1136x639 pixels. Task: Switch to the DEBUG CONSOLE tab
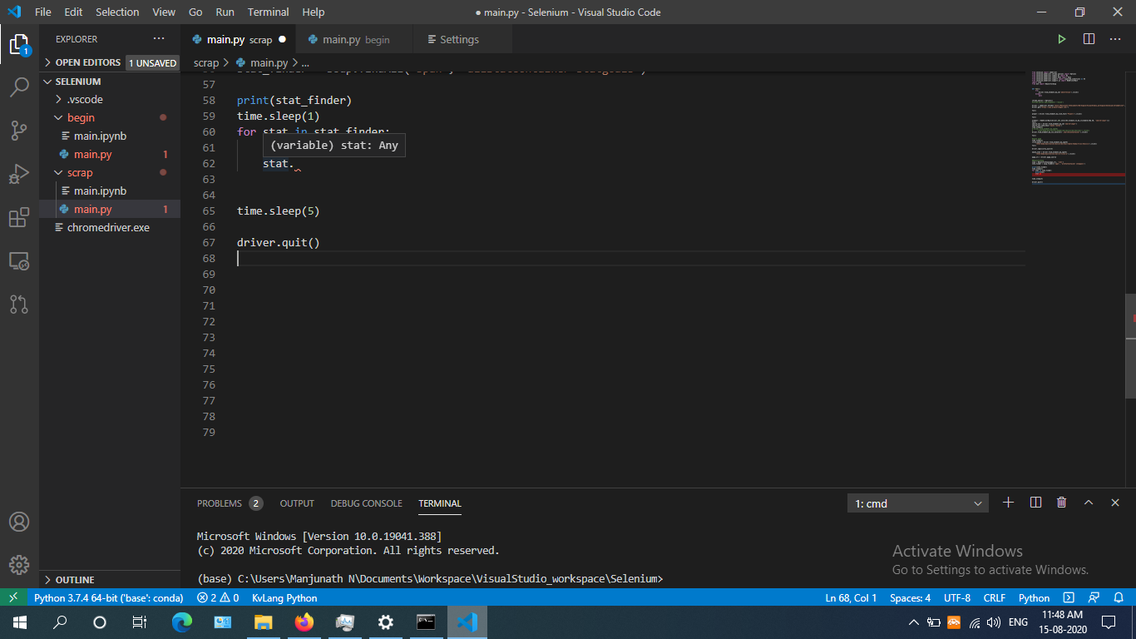click(x=366, y=503)
